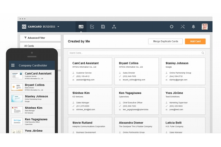
Task: Click email yves@teed.com
Action: tap(176, 109)
